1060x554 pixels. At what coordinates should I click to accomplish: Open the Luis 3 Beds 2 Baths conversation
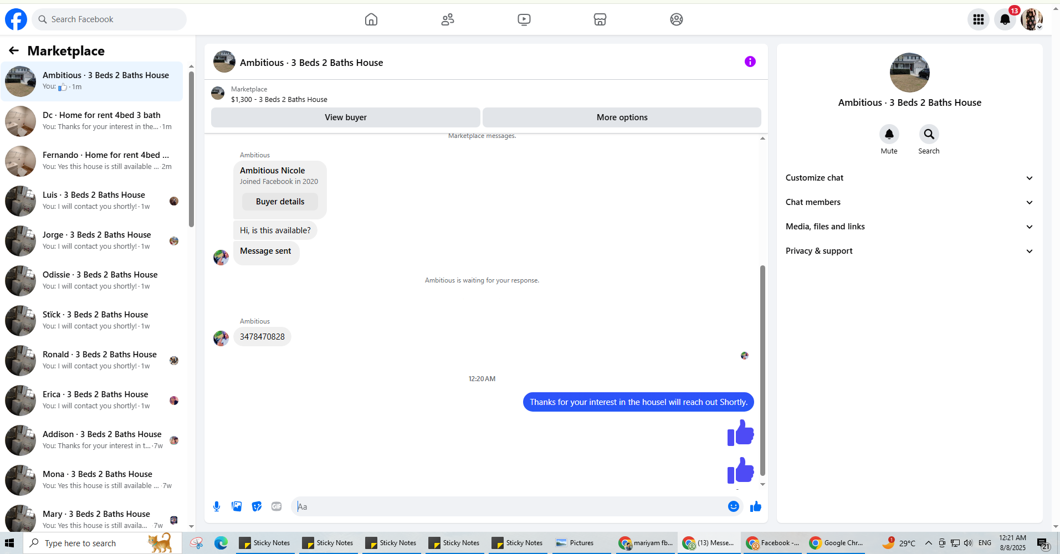point(92,201)
